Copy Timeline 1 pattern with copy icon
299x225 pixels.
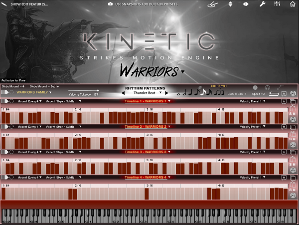click(x=293, y=102)
